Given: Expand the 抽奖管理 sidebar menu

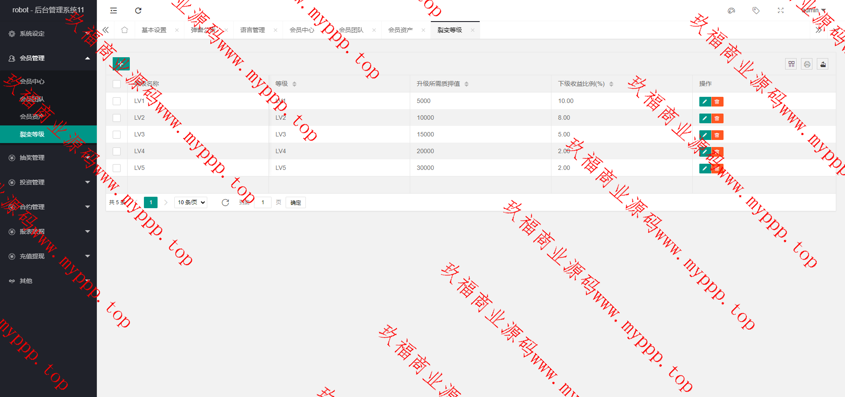Looking at the screenshot, I should coord(48,158).
